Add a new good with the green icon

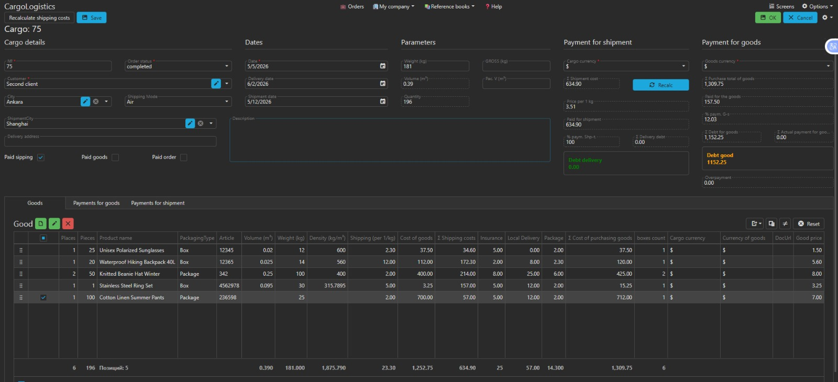point(41,223)
